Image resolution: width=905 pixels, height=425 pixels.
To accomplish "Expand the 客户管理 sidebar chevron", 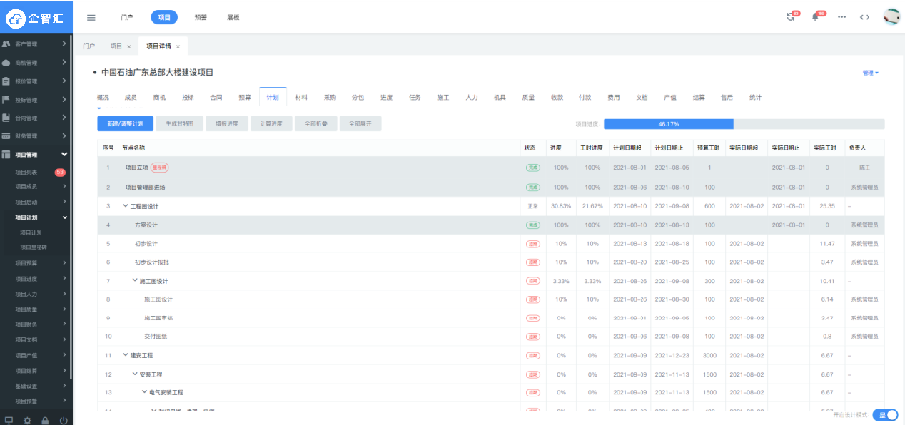I will click(64, 44).
